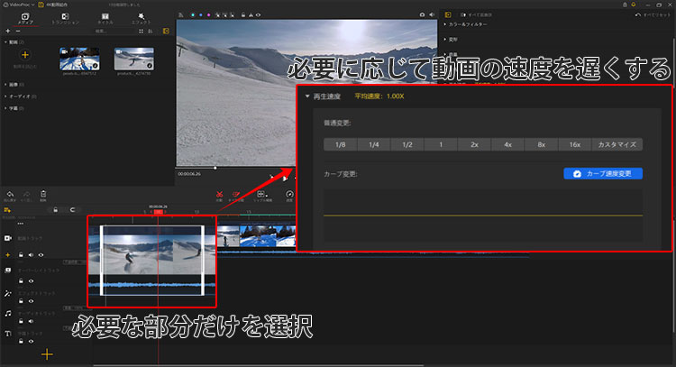Set constant speed to 1/4
The width and height of the screenshot is (676, 367).
[x=374, y=144]
